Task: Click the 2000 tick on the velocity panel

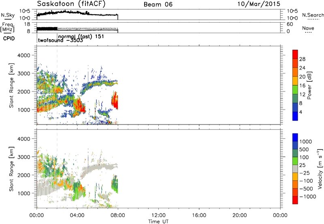Action: click(x=24, y=175)
